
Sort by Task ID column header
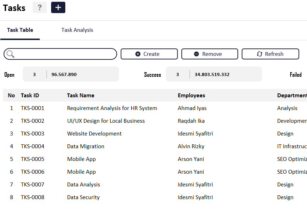tap(30, 95)
